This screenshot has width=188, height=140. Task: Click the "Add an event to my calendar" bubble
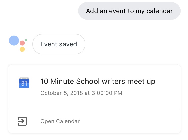click(x=129, y=11)
